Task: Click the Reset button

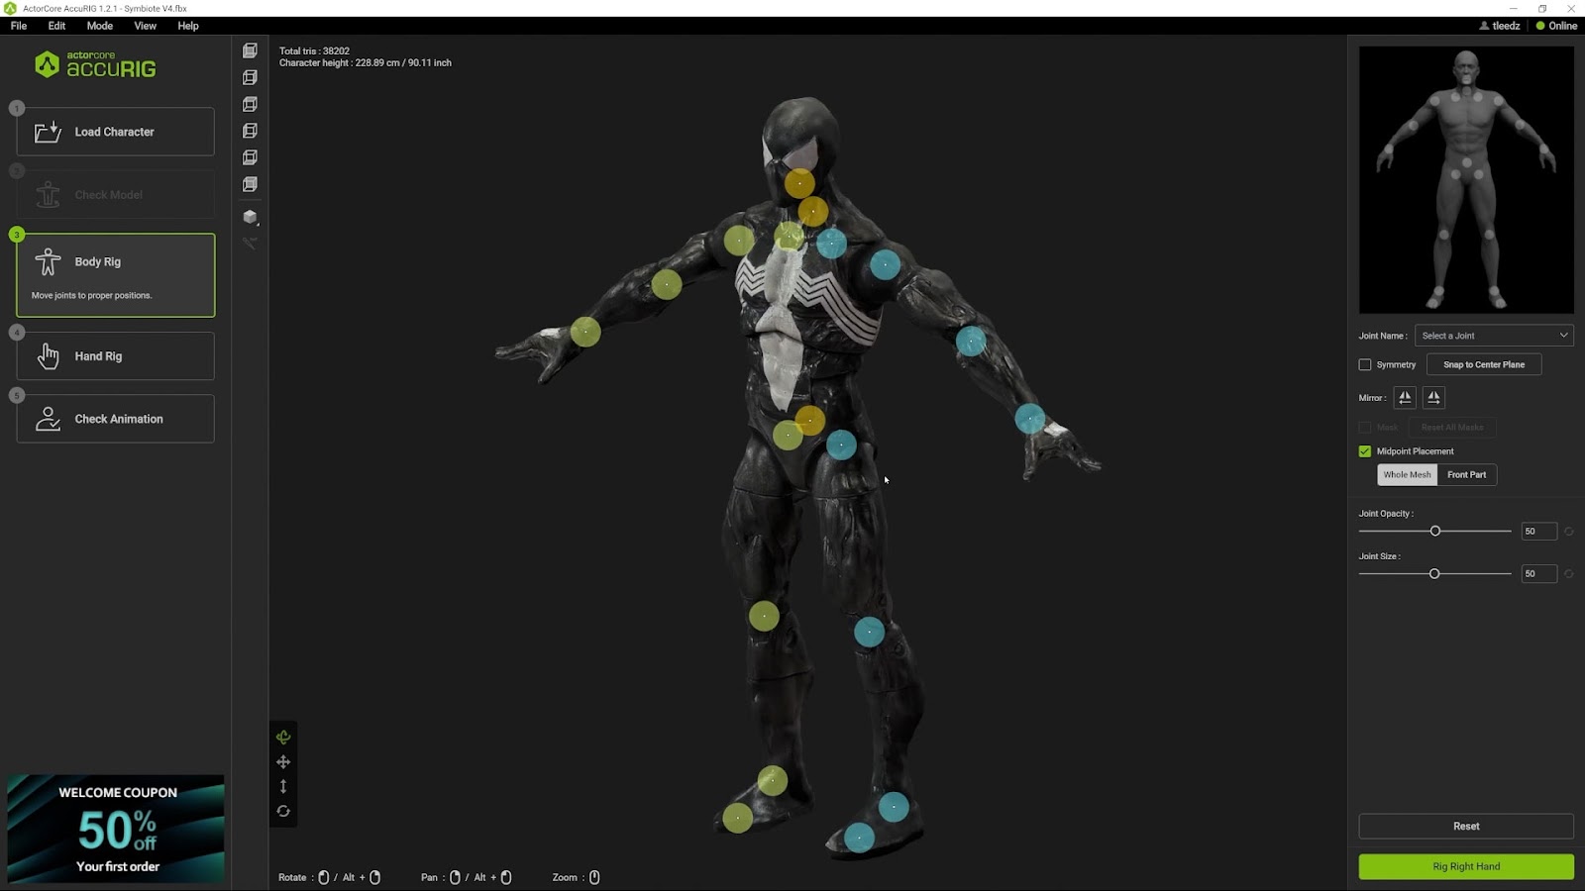Action: coord(1466,826)
